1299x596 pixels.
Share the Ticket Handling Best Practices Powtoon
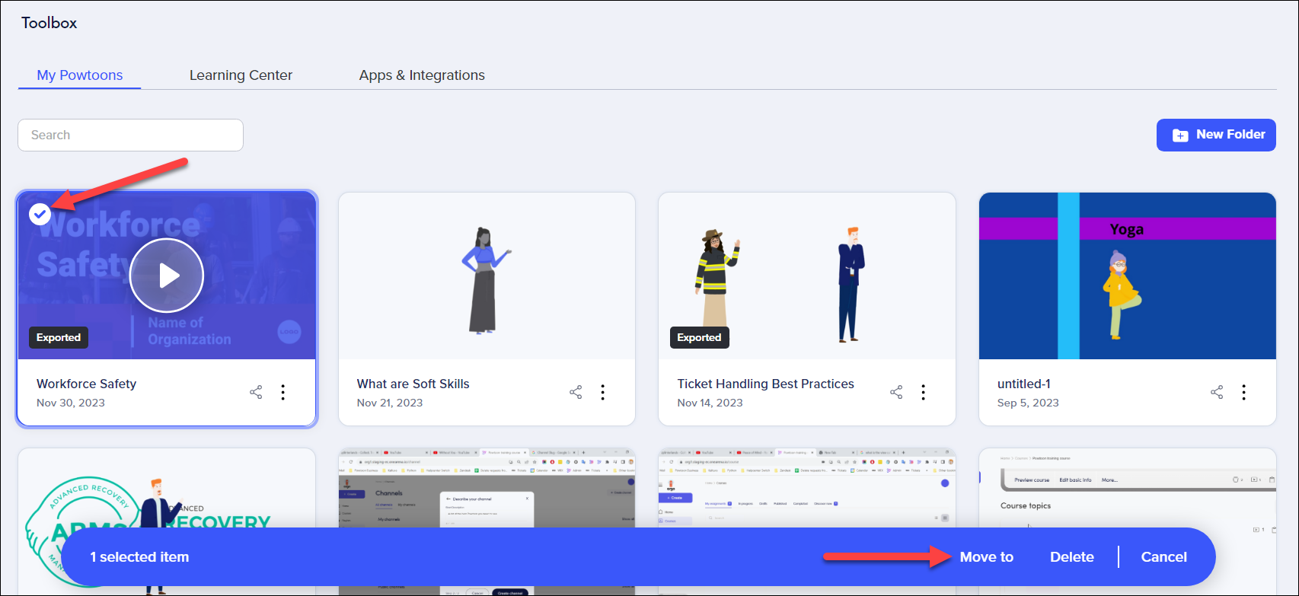click(896, 392)
